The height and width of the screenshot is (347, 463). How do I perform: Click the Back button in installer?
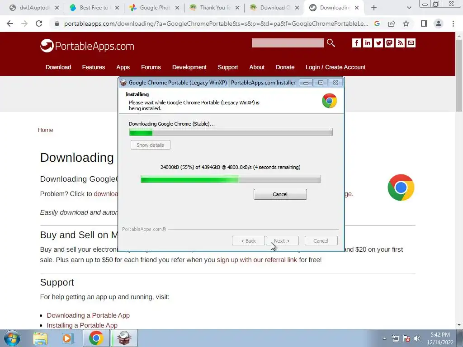[248, 241]
